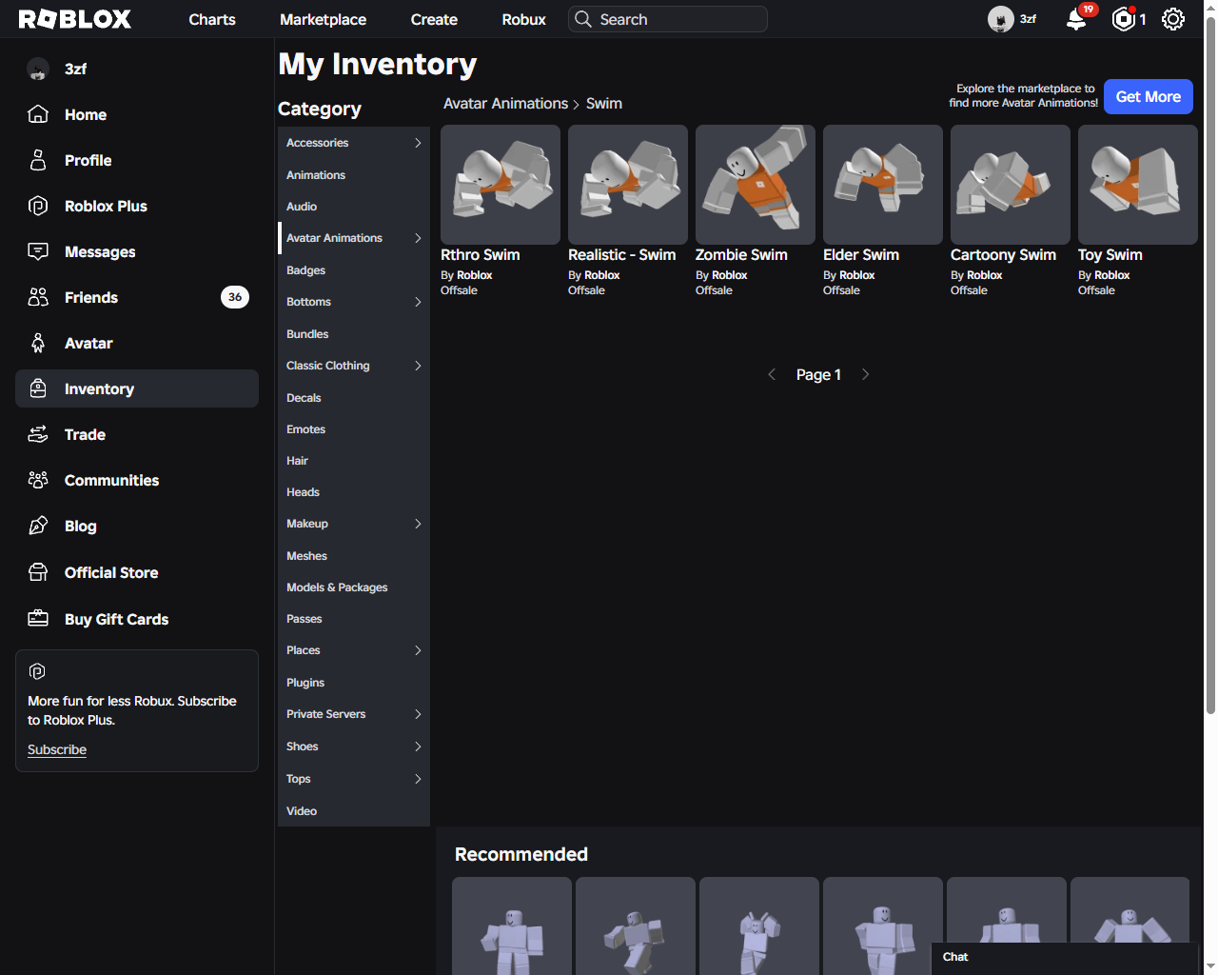Select the Badges category

[354, 270]
